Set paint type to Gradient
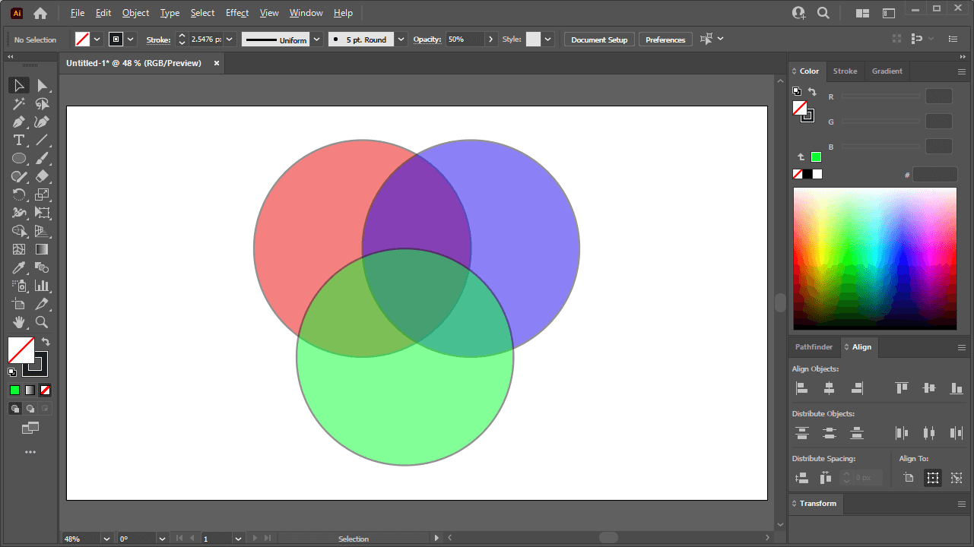This screenshot has height=547, width=974. click(x=30, y=390)
